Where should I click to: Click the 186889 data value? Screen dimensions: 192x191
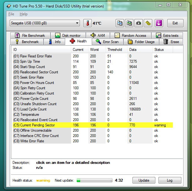pos(135,109)
